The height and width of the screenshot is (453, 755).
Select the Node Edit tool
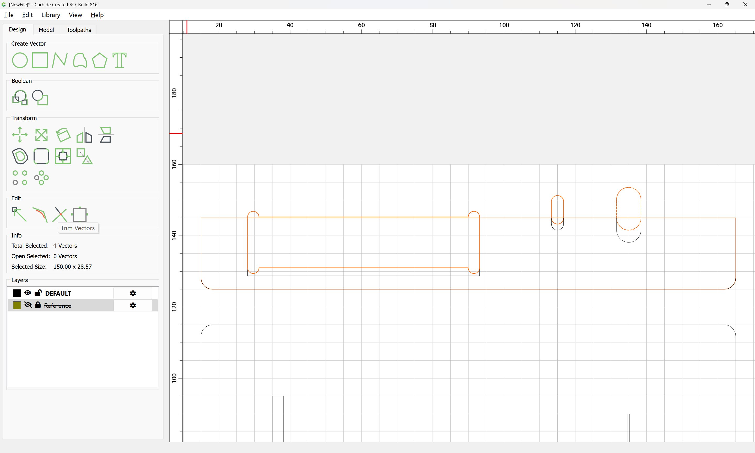[20, 215]
